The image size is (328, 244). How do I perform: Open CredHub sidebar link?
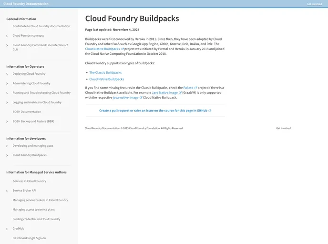coord(19,229)
